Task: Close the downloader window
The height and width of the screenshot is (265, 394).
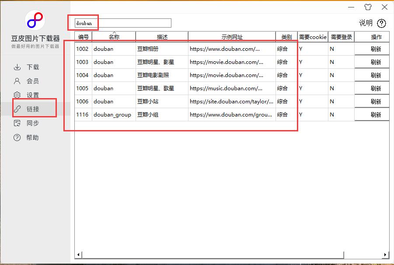Action: pyautogui.click(x=384, y=7)
